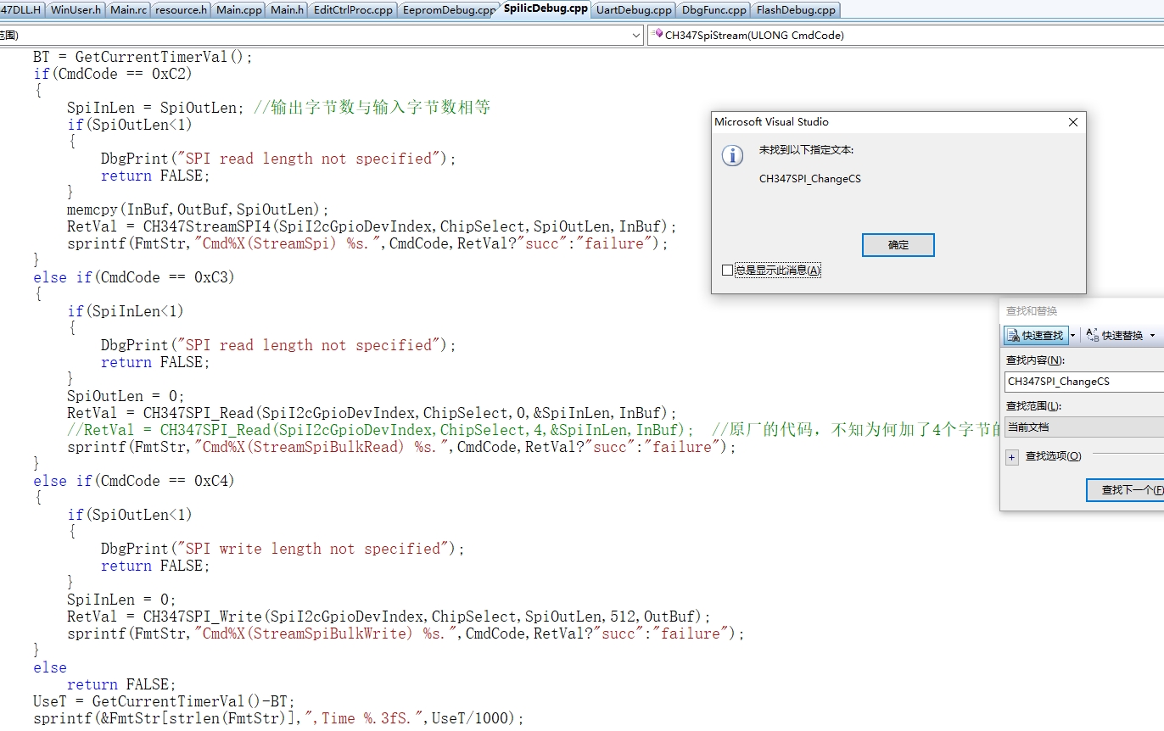
Task: Switch to the Main.h tab
Action: click(288, 10)
